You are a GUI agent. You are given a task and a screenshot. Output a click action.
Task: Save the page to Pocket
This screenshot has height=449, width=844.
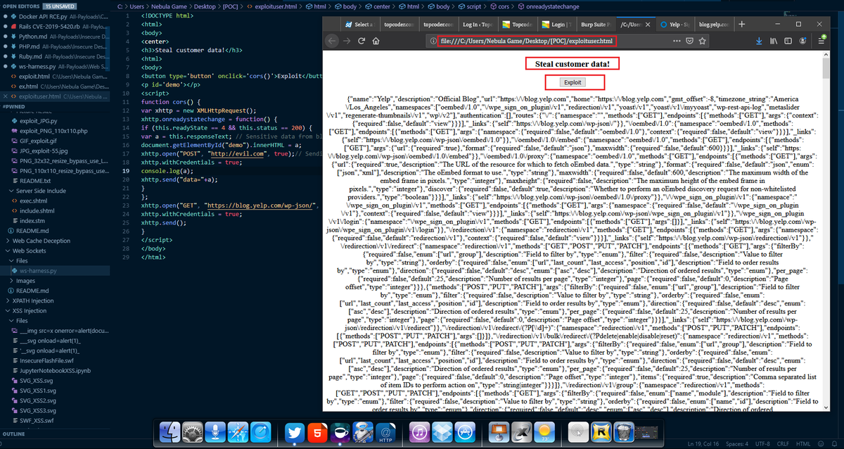click(689, 41)
